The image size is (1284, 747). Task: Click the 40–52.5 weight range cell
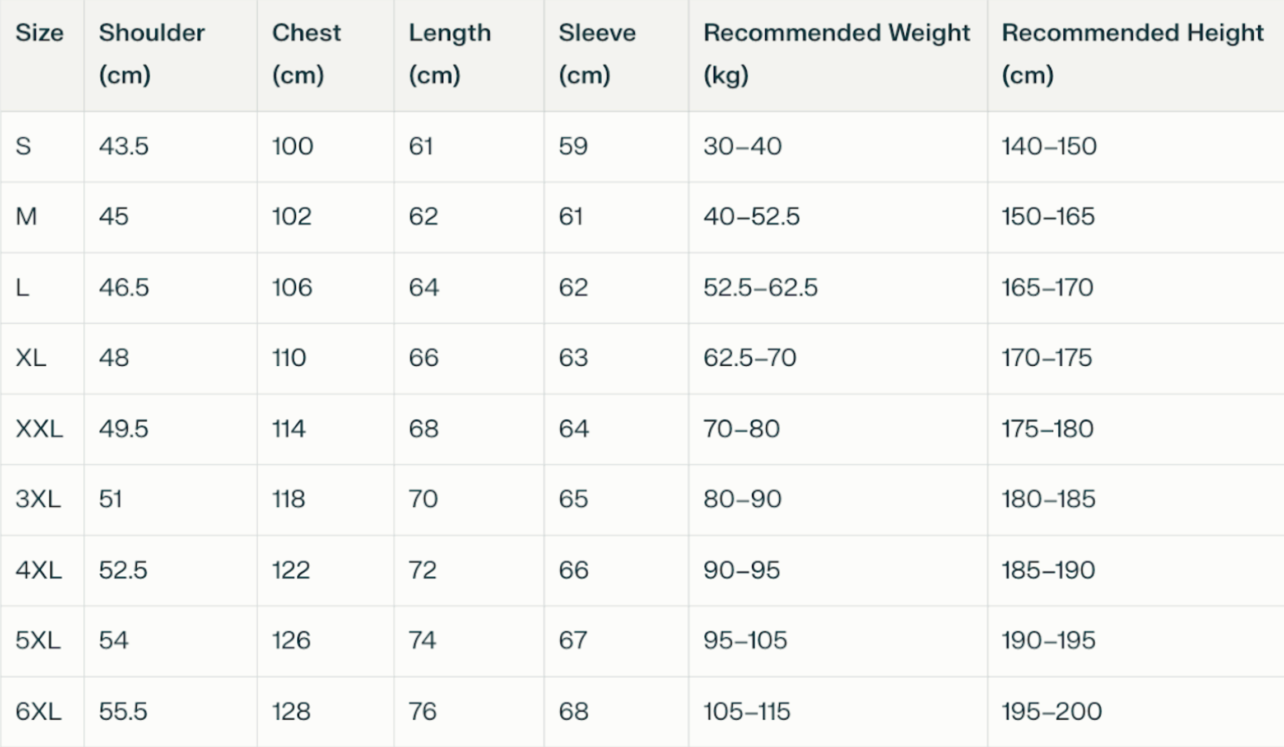pos(751,217)
